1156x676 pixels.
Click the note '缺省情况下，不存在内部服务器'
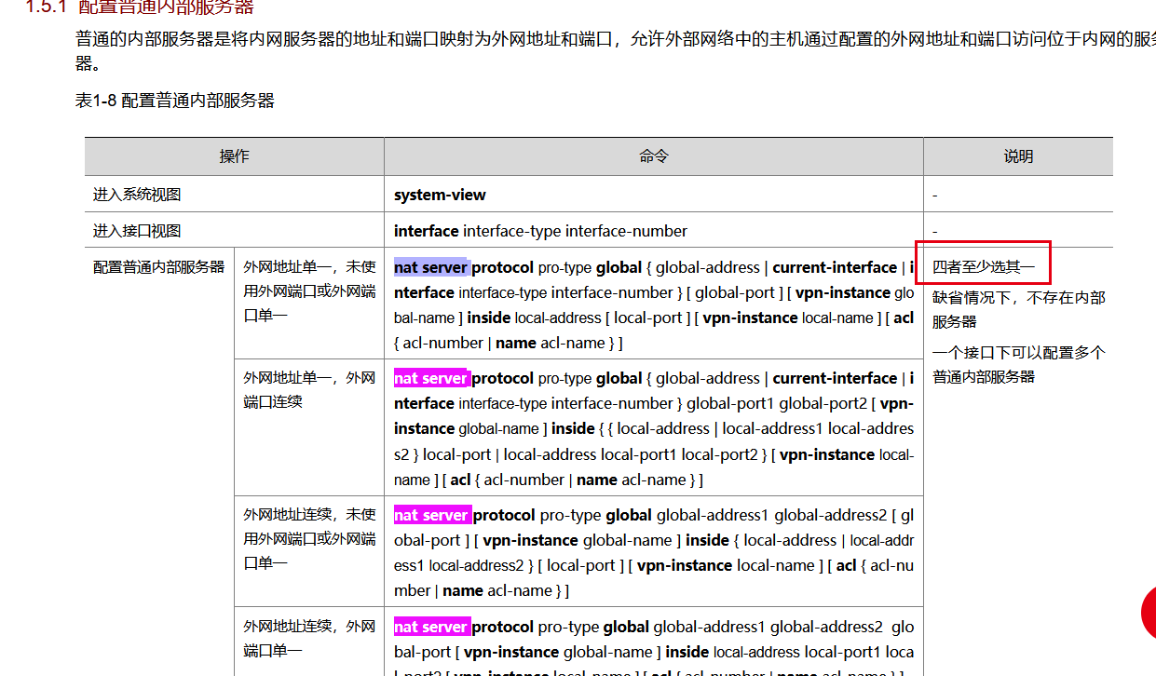(1019, 309)
